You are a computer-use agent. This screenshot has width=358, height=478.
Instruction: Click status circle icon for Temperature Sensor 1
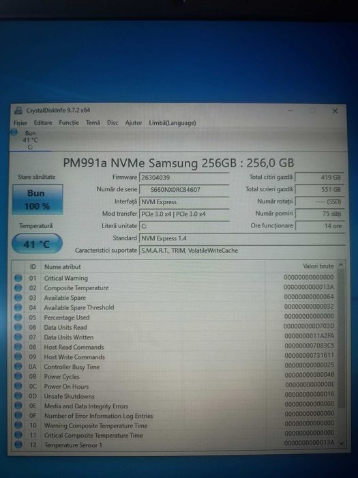(x=18, y=445)
